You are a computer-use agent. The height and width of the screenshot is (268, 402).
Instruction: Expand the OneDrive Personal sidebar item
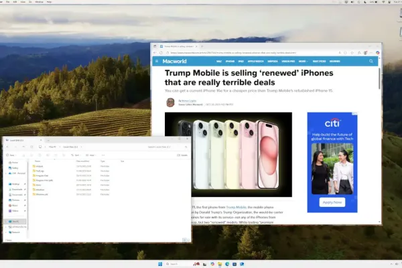(x=6, y=174)
